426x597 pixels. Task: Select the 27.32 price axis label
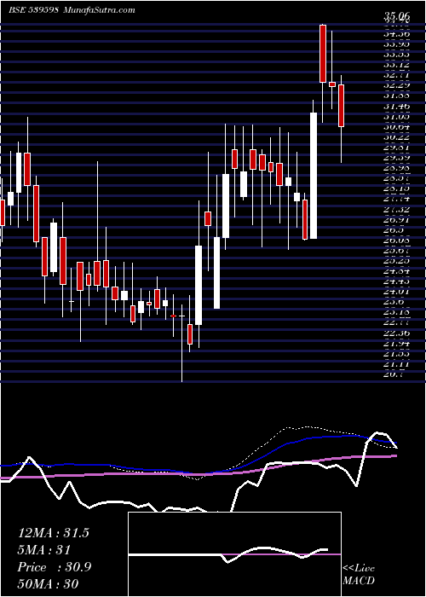[397, 210]
